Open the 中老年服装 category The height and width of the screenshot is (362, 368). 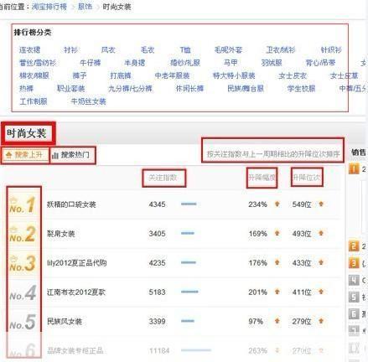(172, 75)
